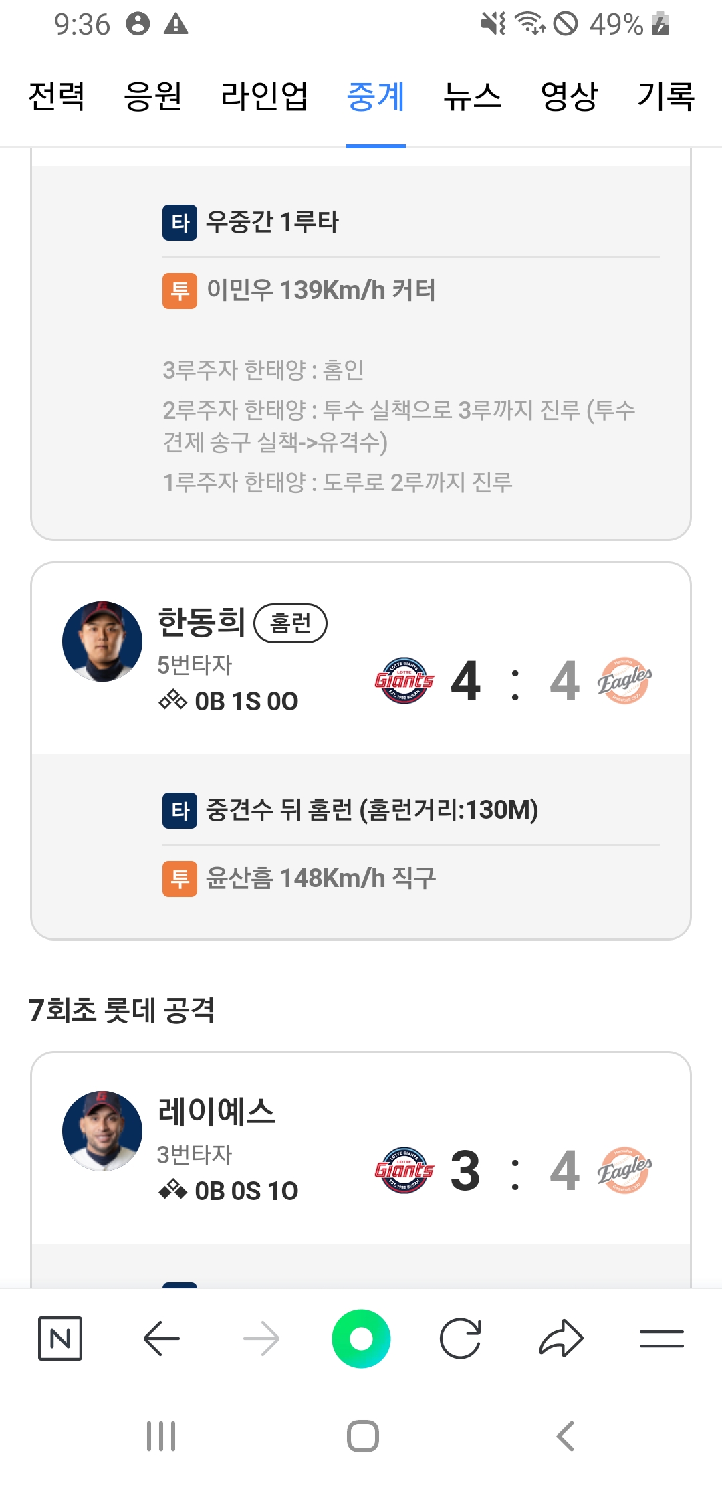Reload the page with refresh icon
The width and height of the screenshot is (722, 1485).
click(x=461, y=1339)
